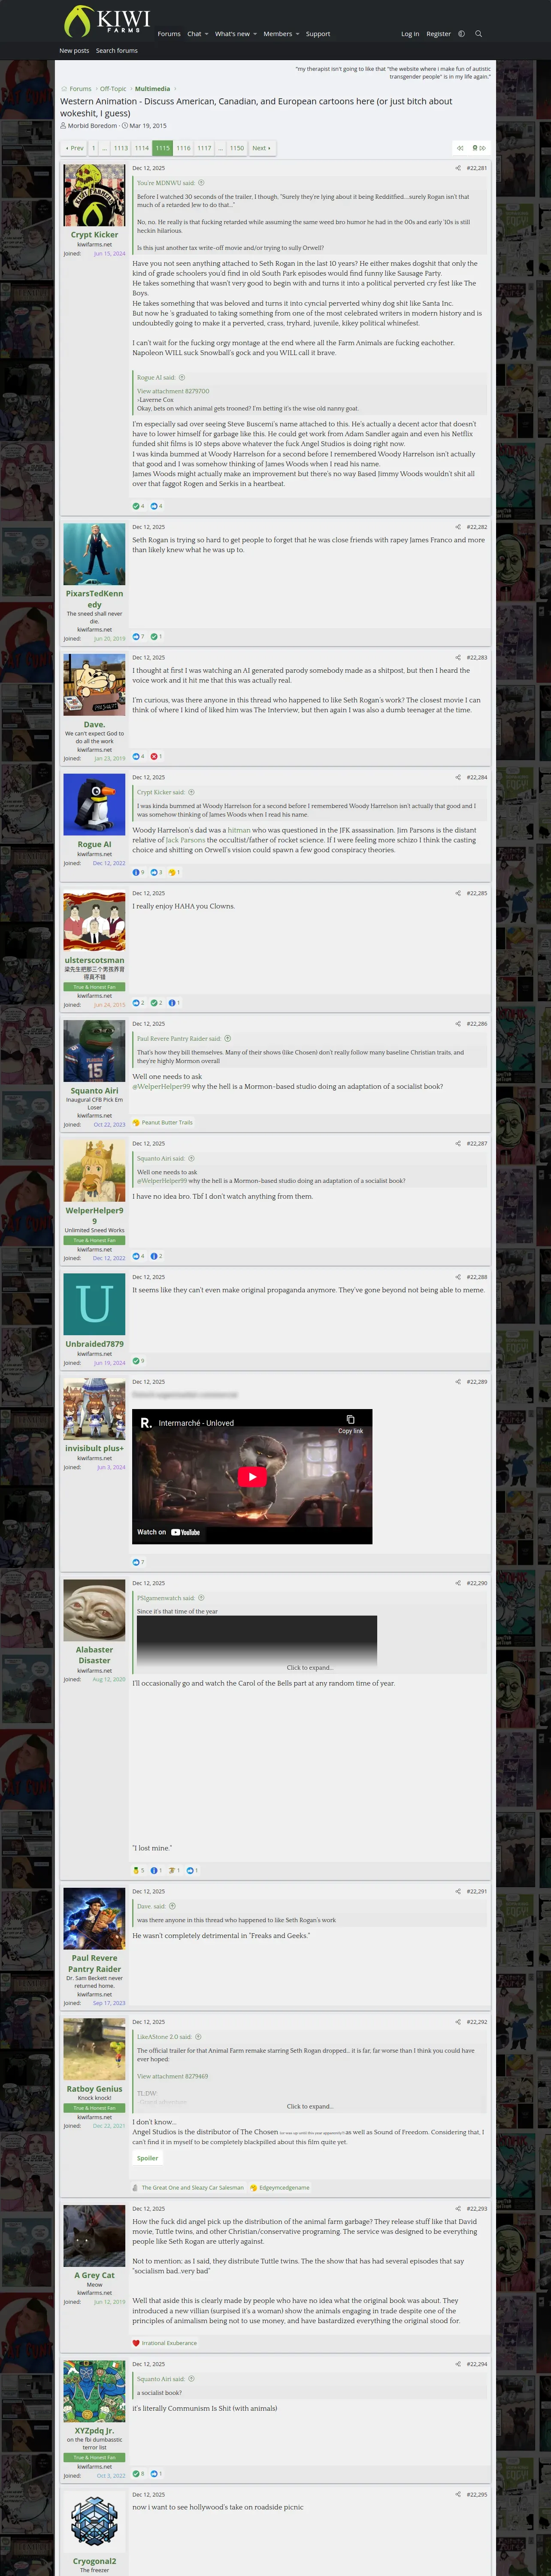Image resolution: width=551 pixels, height=2576 pixels.
Task: Expand the Members dropdown arrow
Action: click(x=298, y=34)
